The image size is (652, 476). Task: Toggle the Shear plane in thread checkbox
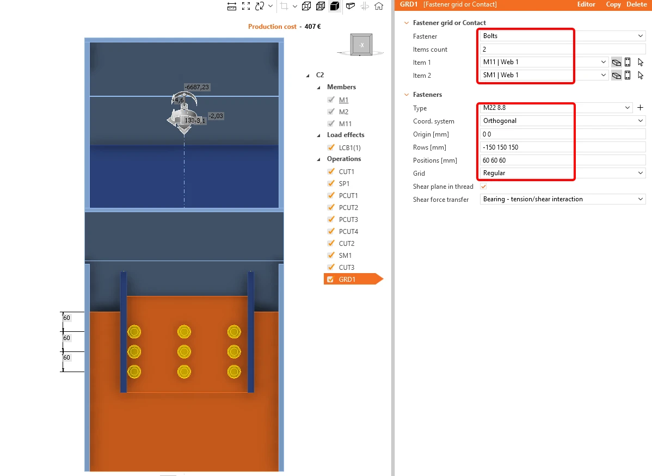point(483,186)
